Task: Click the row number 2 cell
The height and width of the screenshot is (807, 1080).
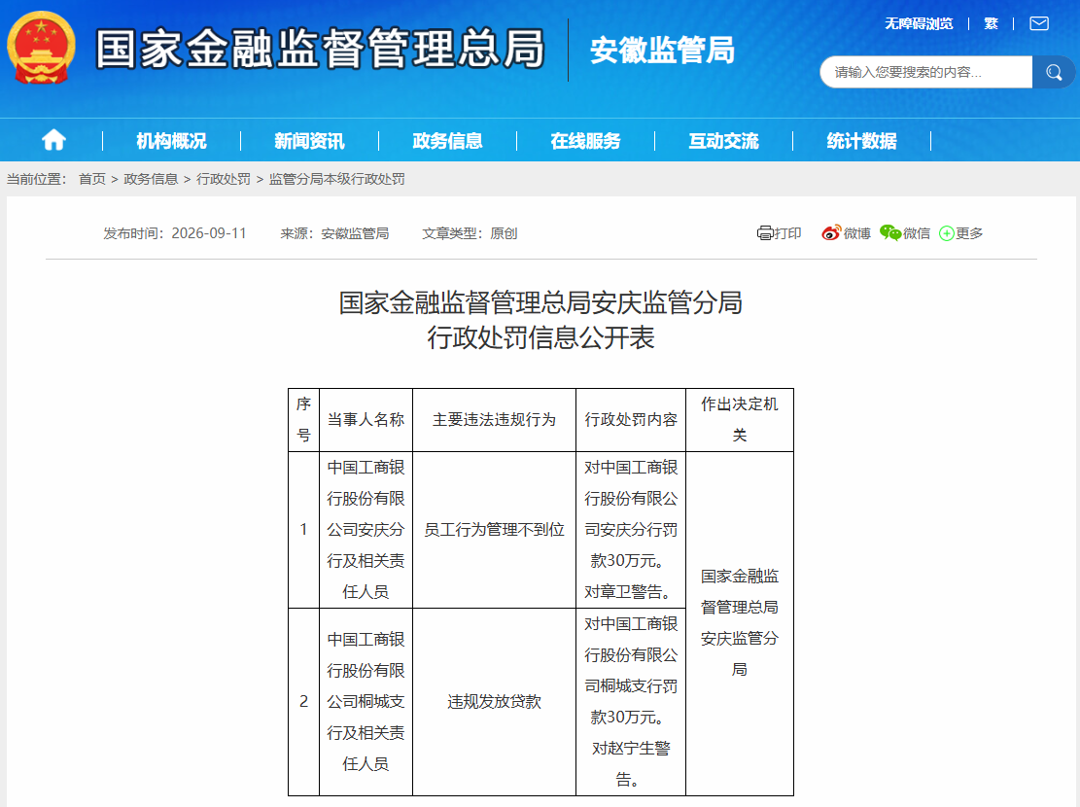Action: point(303,702)
